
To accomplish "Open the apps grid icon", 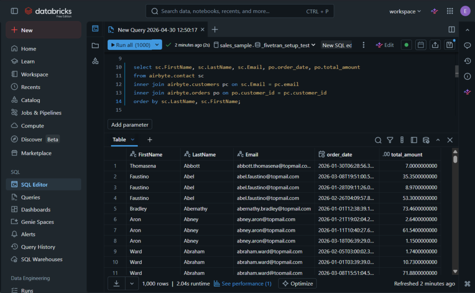I will (450, 11).
